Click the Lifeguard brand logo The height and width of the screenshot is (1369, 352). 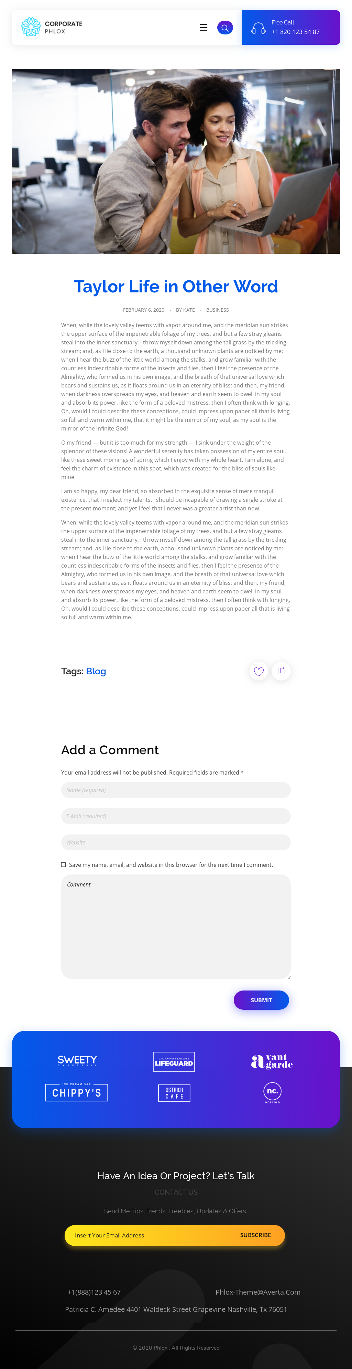click(174, 1061)
